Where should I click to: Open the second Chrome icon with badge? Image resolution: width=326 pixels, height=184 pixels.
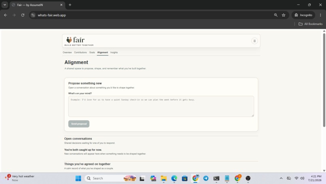[237, 178]
